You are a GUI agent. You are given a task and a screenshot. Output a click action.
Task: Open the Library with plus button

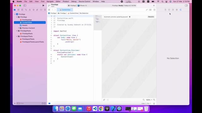coord(154,6)
